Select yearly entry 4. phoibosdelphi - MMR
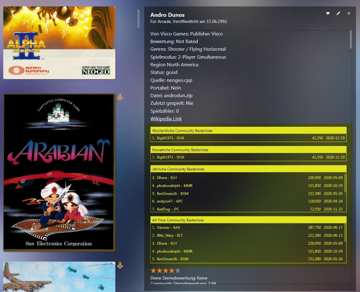This screenshot has height=292, width=360. [x=247, y=186]
